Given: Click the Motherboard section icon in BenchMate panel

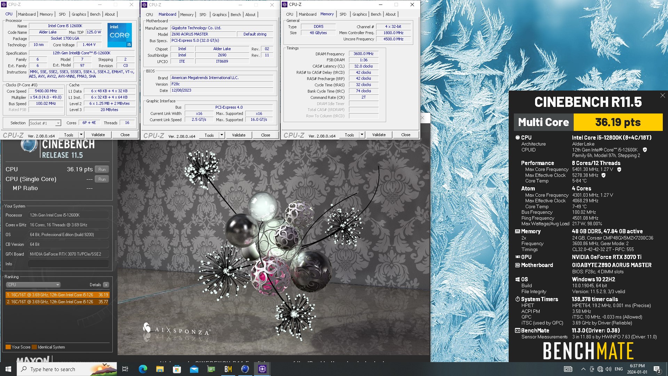Looking at the screenshot, I should 518,265.
